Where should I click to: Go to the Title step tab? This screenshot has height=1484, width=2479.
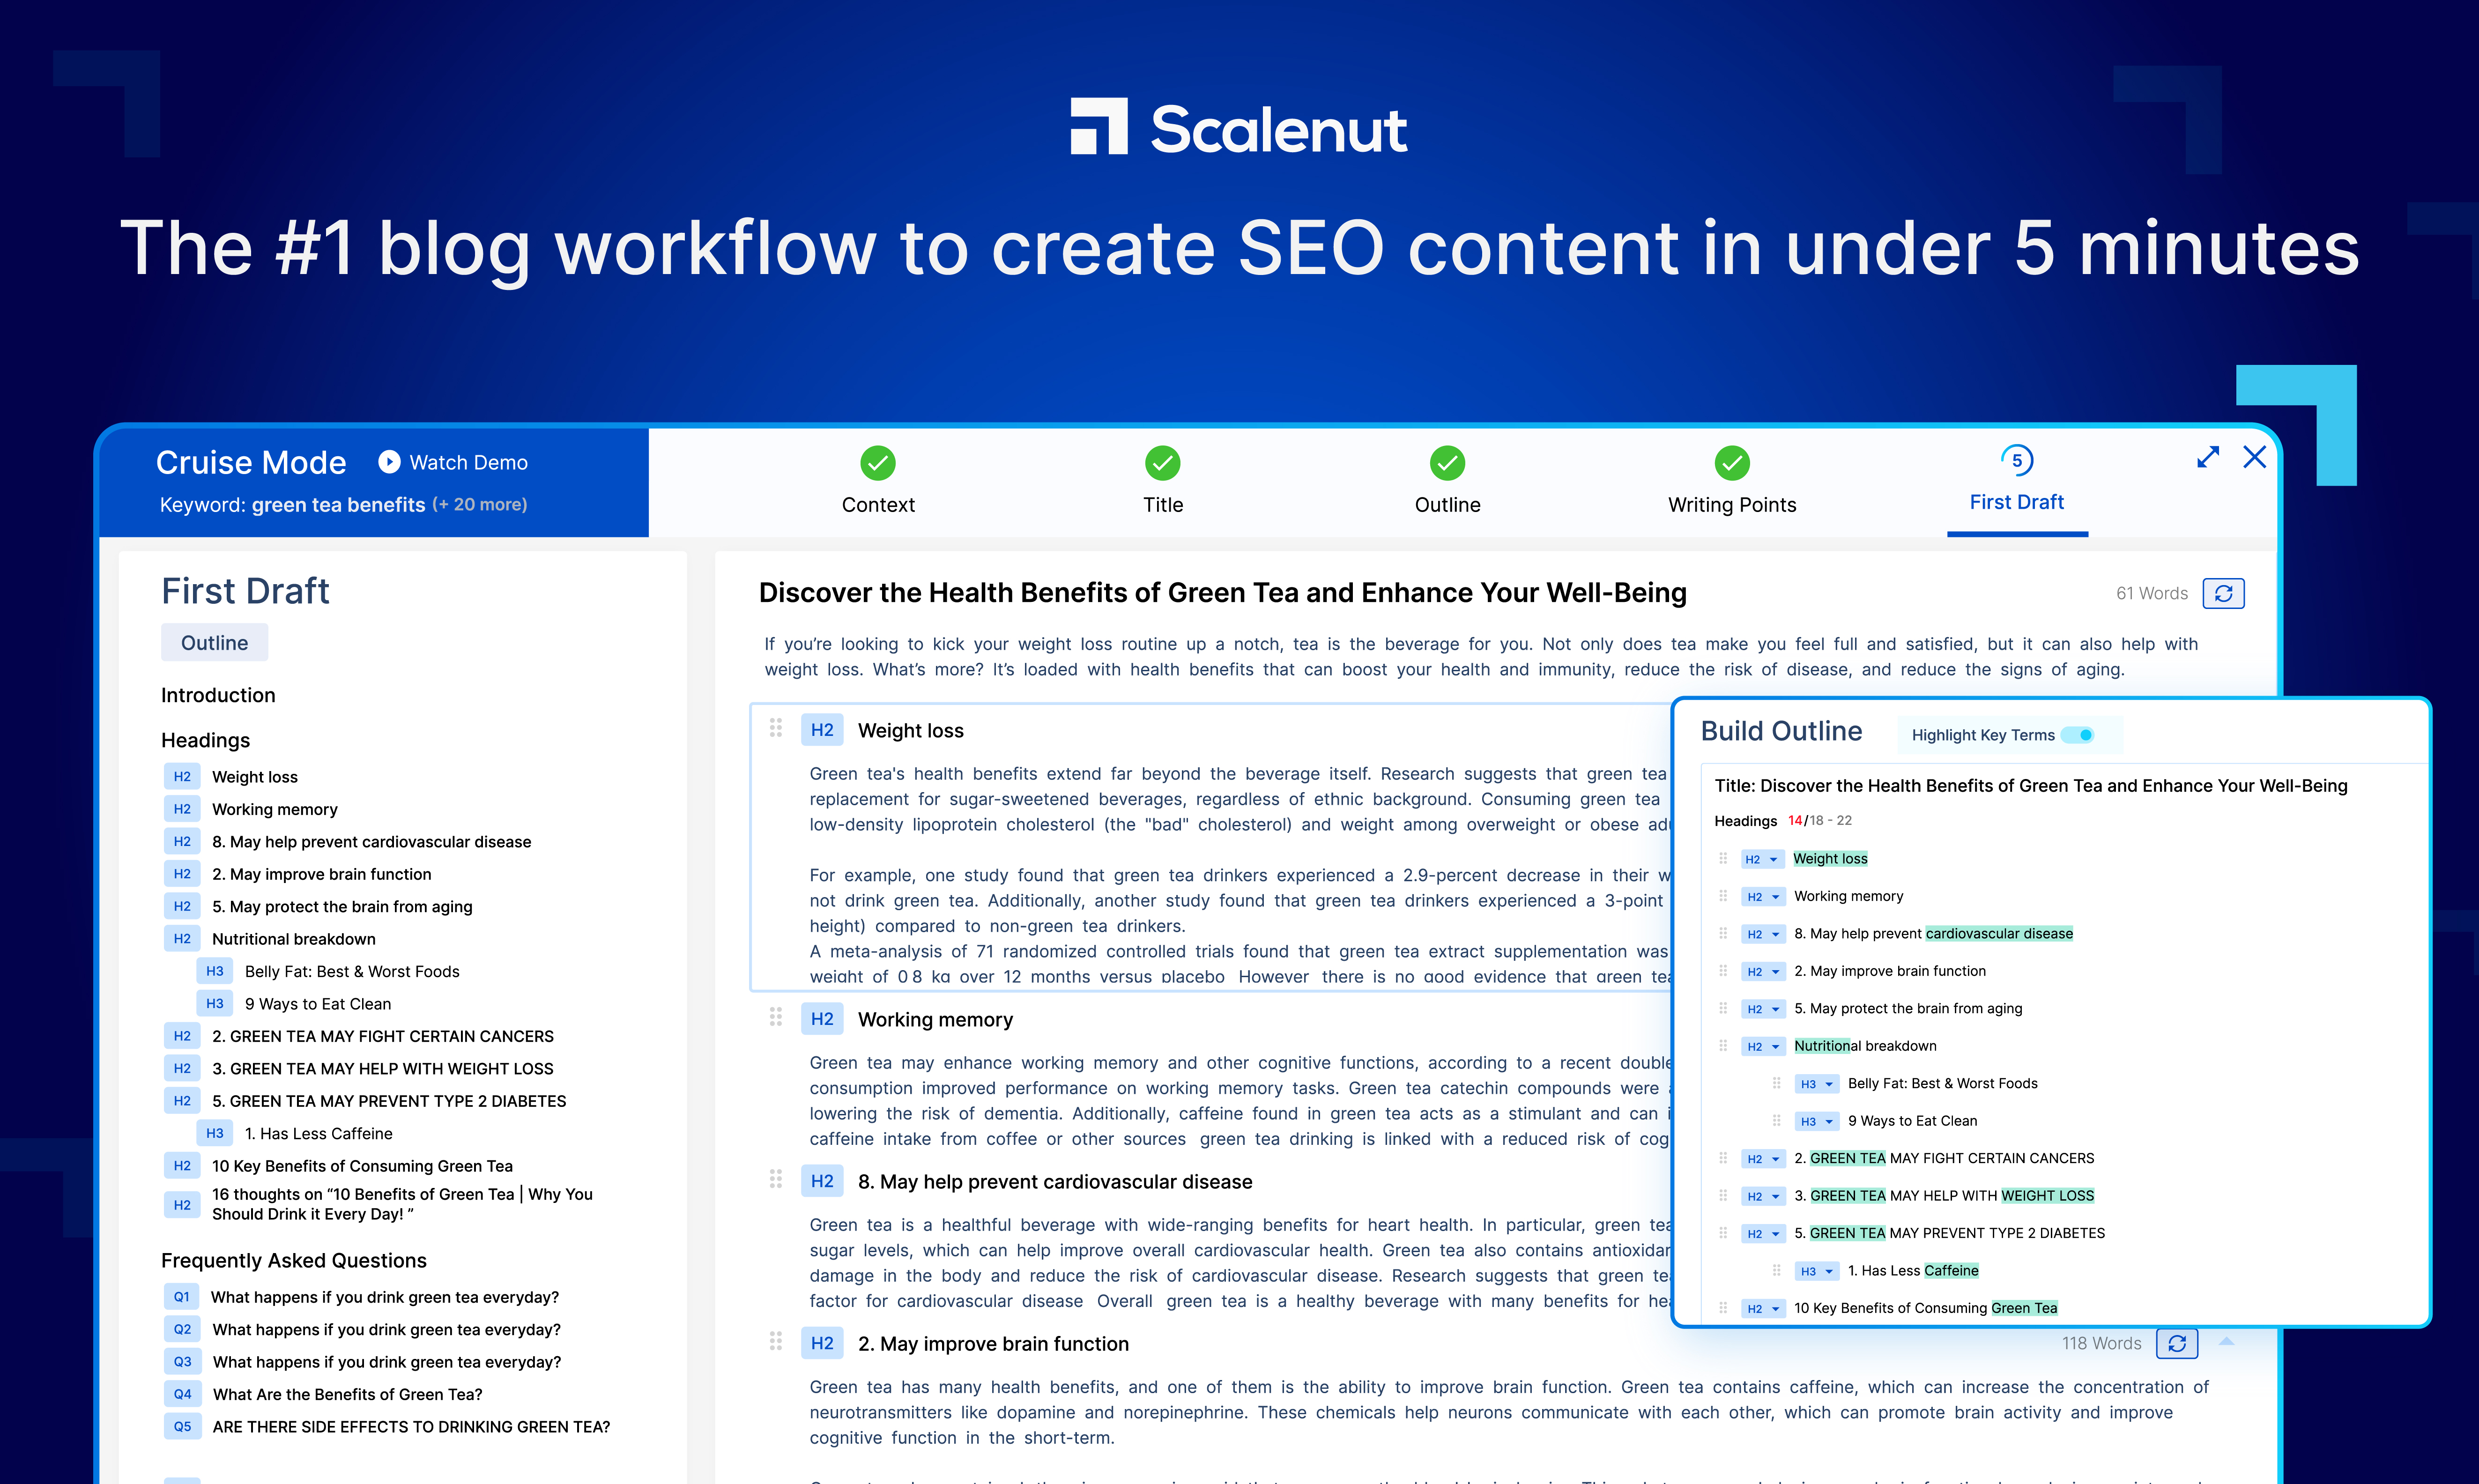pos(1162,505)
